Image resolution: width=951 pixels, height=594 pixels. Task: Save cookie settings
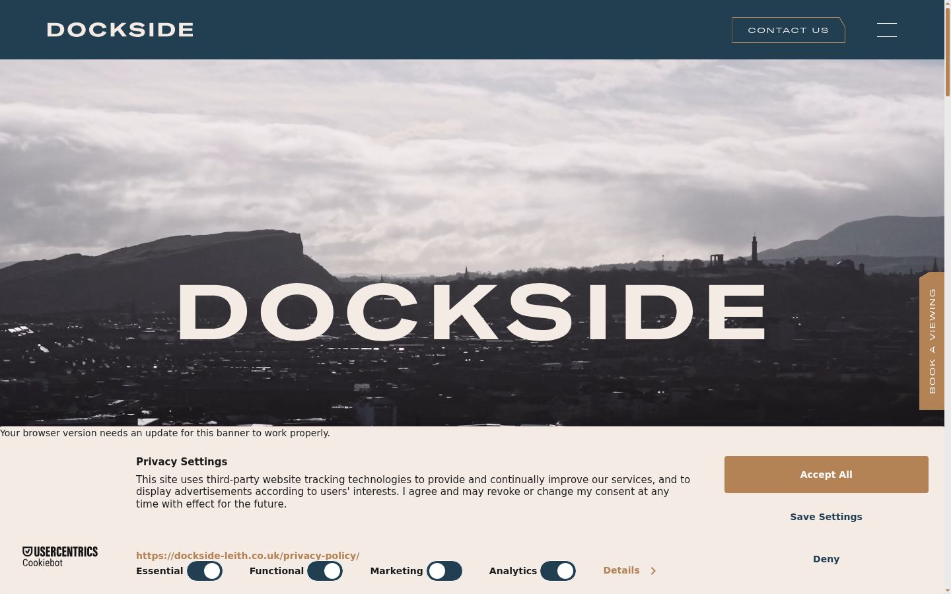click(826, 517)
